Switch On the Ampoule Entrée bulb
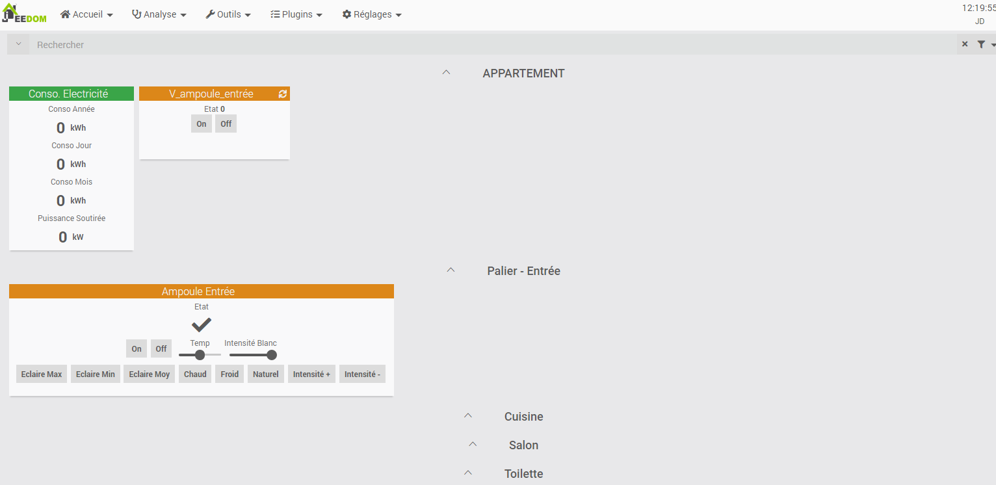 click(x=137, y=348)
